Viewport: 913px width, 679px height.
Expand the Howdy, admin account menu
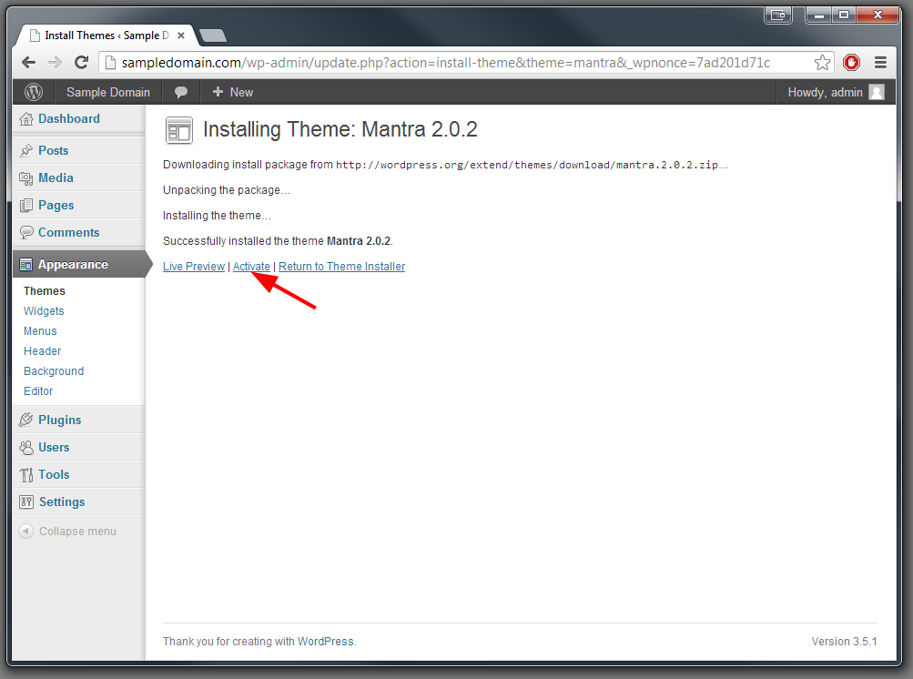(825, 92)
